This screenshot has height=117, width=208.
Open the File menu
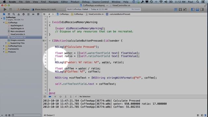[x=21, y=2]
